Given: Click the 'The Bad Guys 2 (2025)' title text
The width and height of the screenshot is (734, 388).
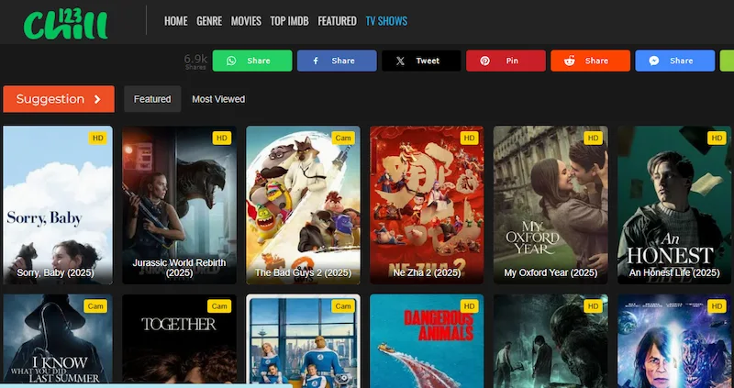Looking at the screenshot, I should [304, 272].
